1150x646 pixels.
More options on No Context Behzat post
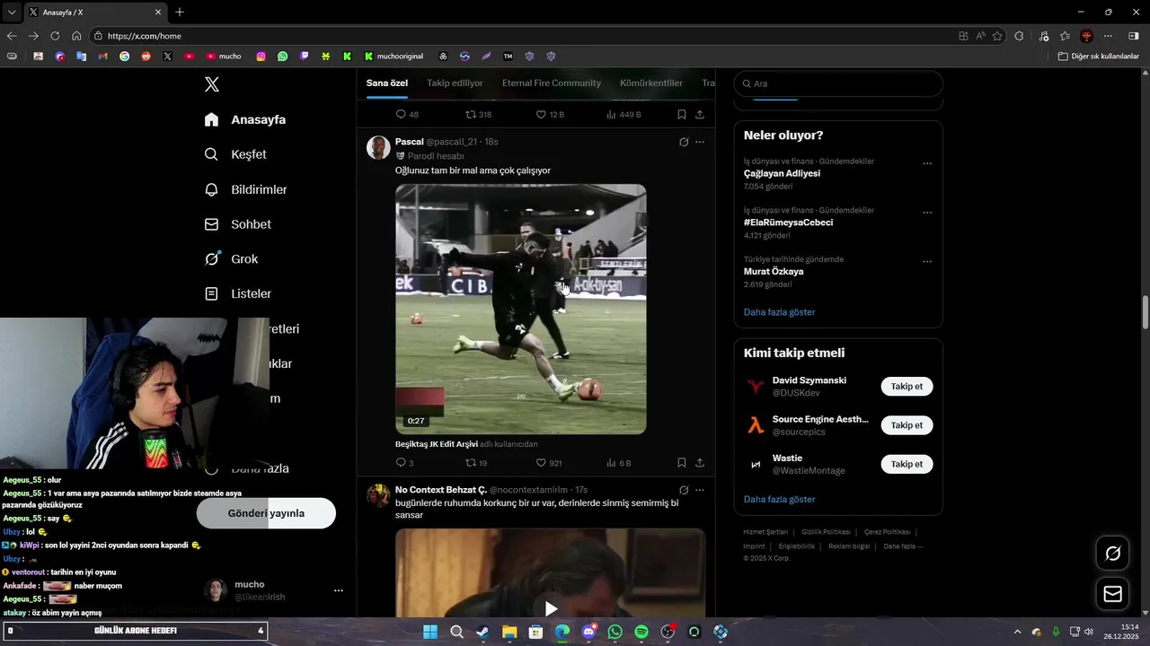[x=700, y=490]
